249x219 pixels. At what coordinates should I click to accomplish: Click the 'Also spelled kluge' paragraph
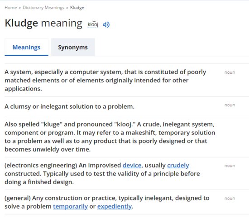click(x=110, y=137)
